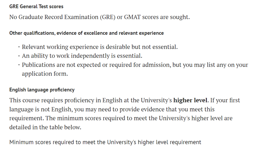Click the "Other qualifications, evidence of excellence" heading
Image resolution: width=276 pixels, height=147 pixels.
point(86,33)
